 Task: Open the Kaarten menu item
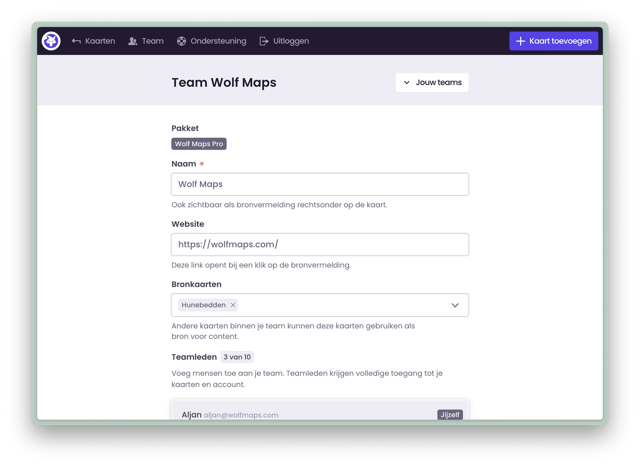tap(99, 41)
